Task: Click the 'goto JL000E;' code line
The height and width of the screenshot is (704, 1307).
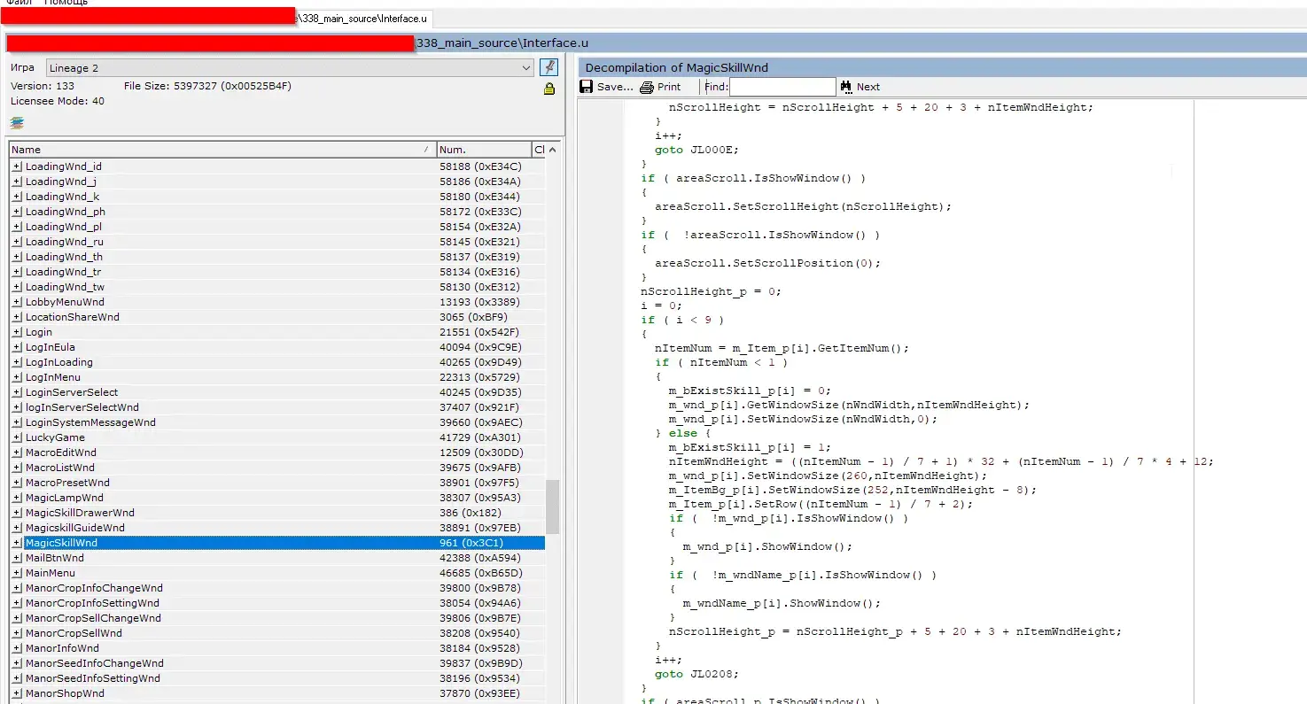Action: point(696,150)
